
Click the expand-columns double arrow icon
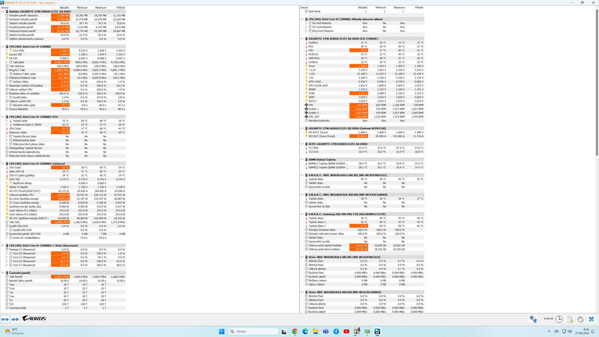[5, 319]
